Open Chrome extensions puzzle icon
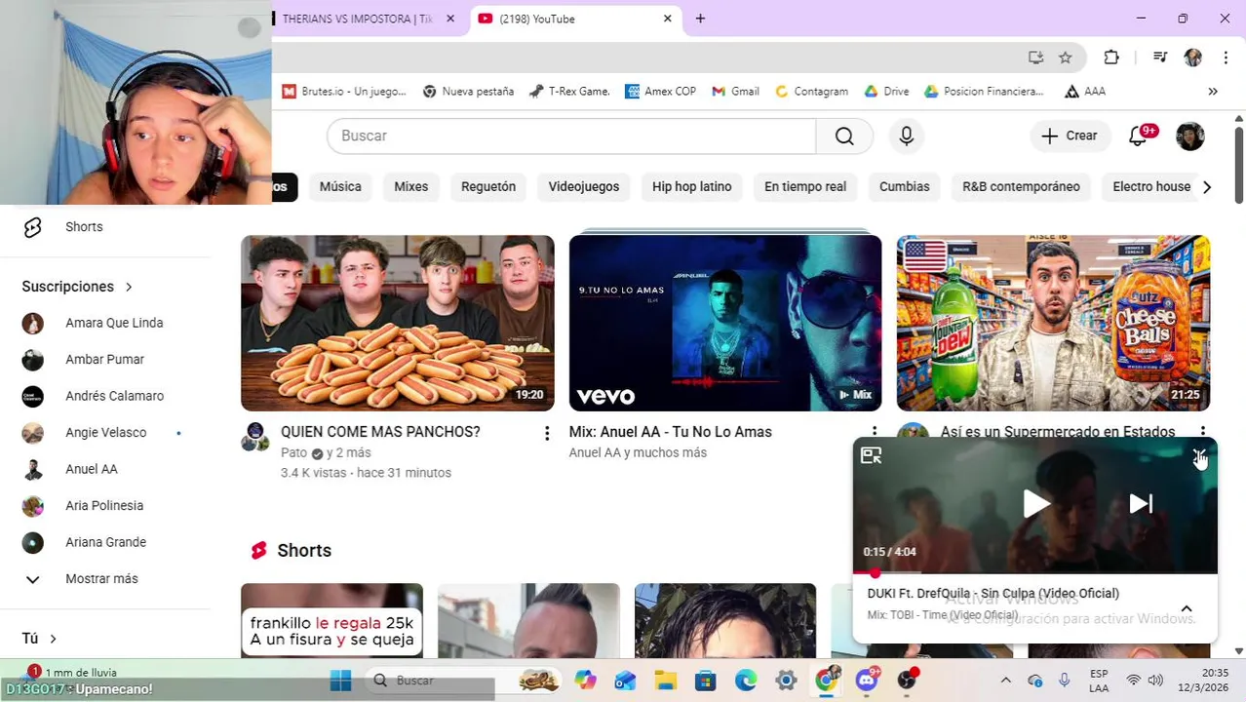Viewport: 1246px width, 702px height. tap(1111, 58)
